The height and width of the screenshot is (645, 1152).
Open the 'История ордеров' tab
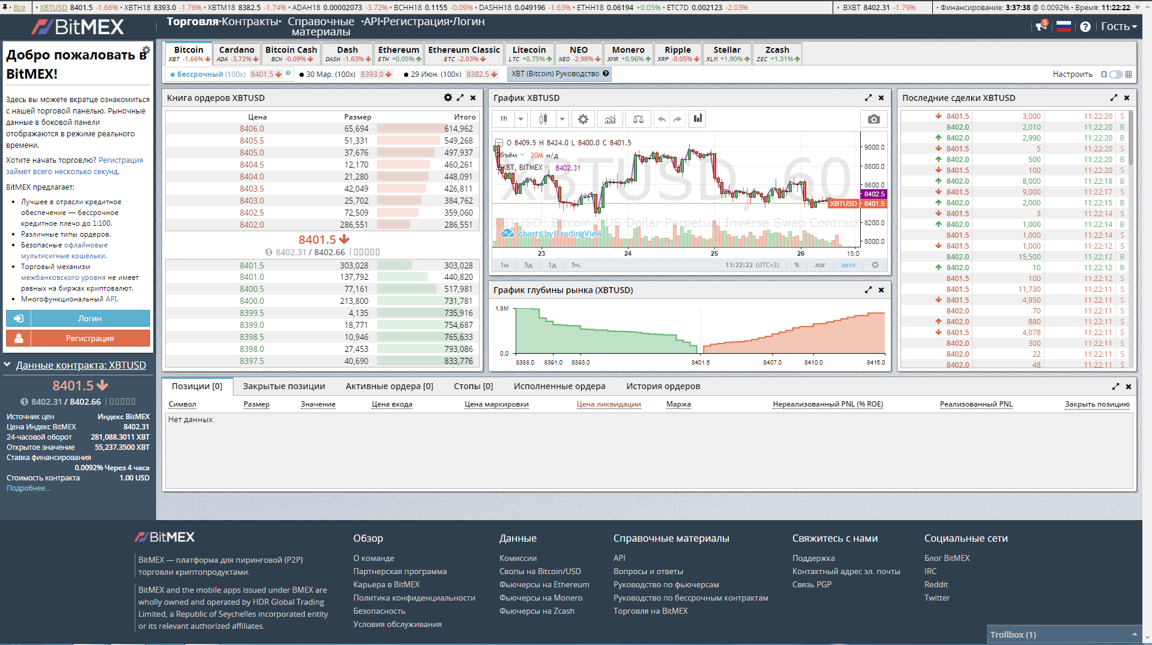point(663,386)
